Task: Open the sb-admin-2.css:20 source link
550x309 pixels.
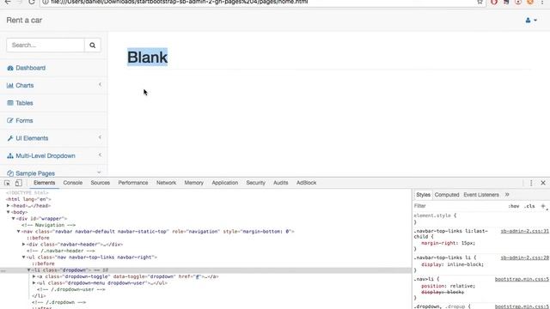Action: (524, 257)
